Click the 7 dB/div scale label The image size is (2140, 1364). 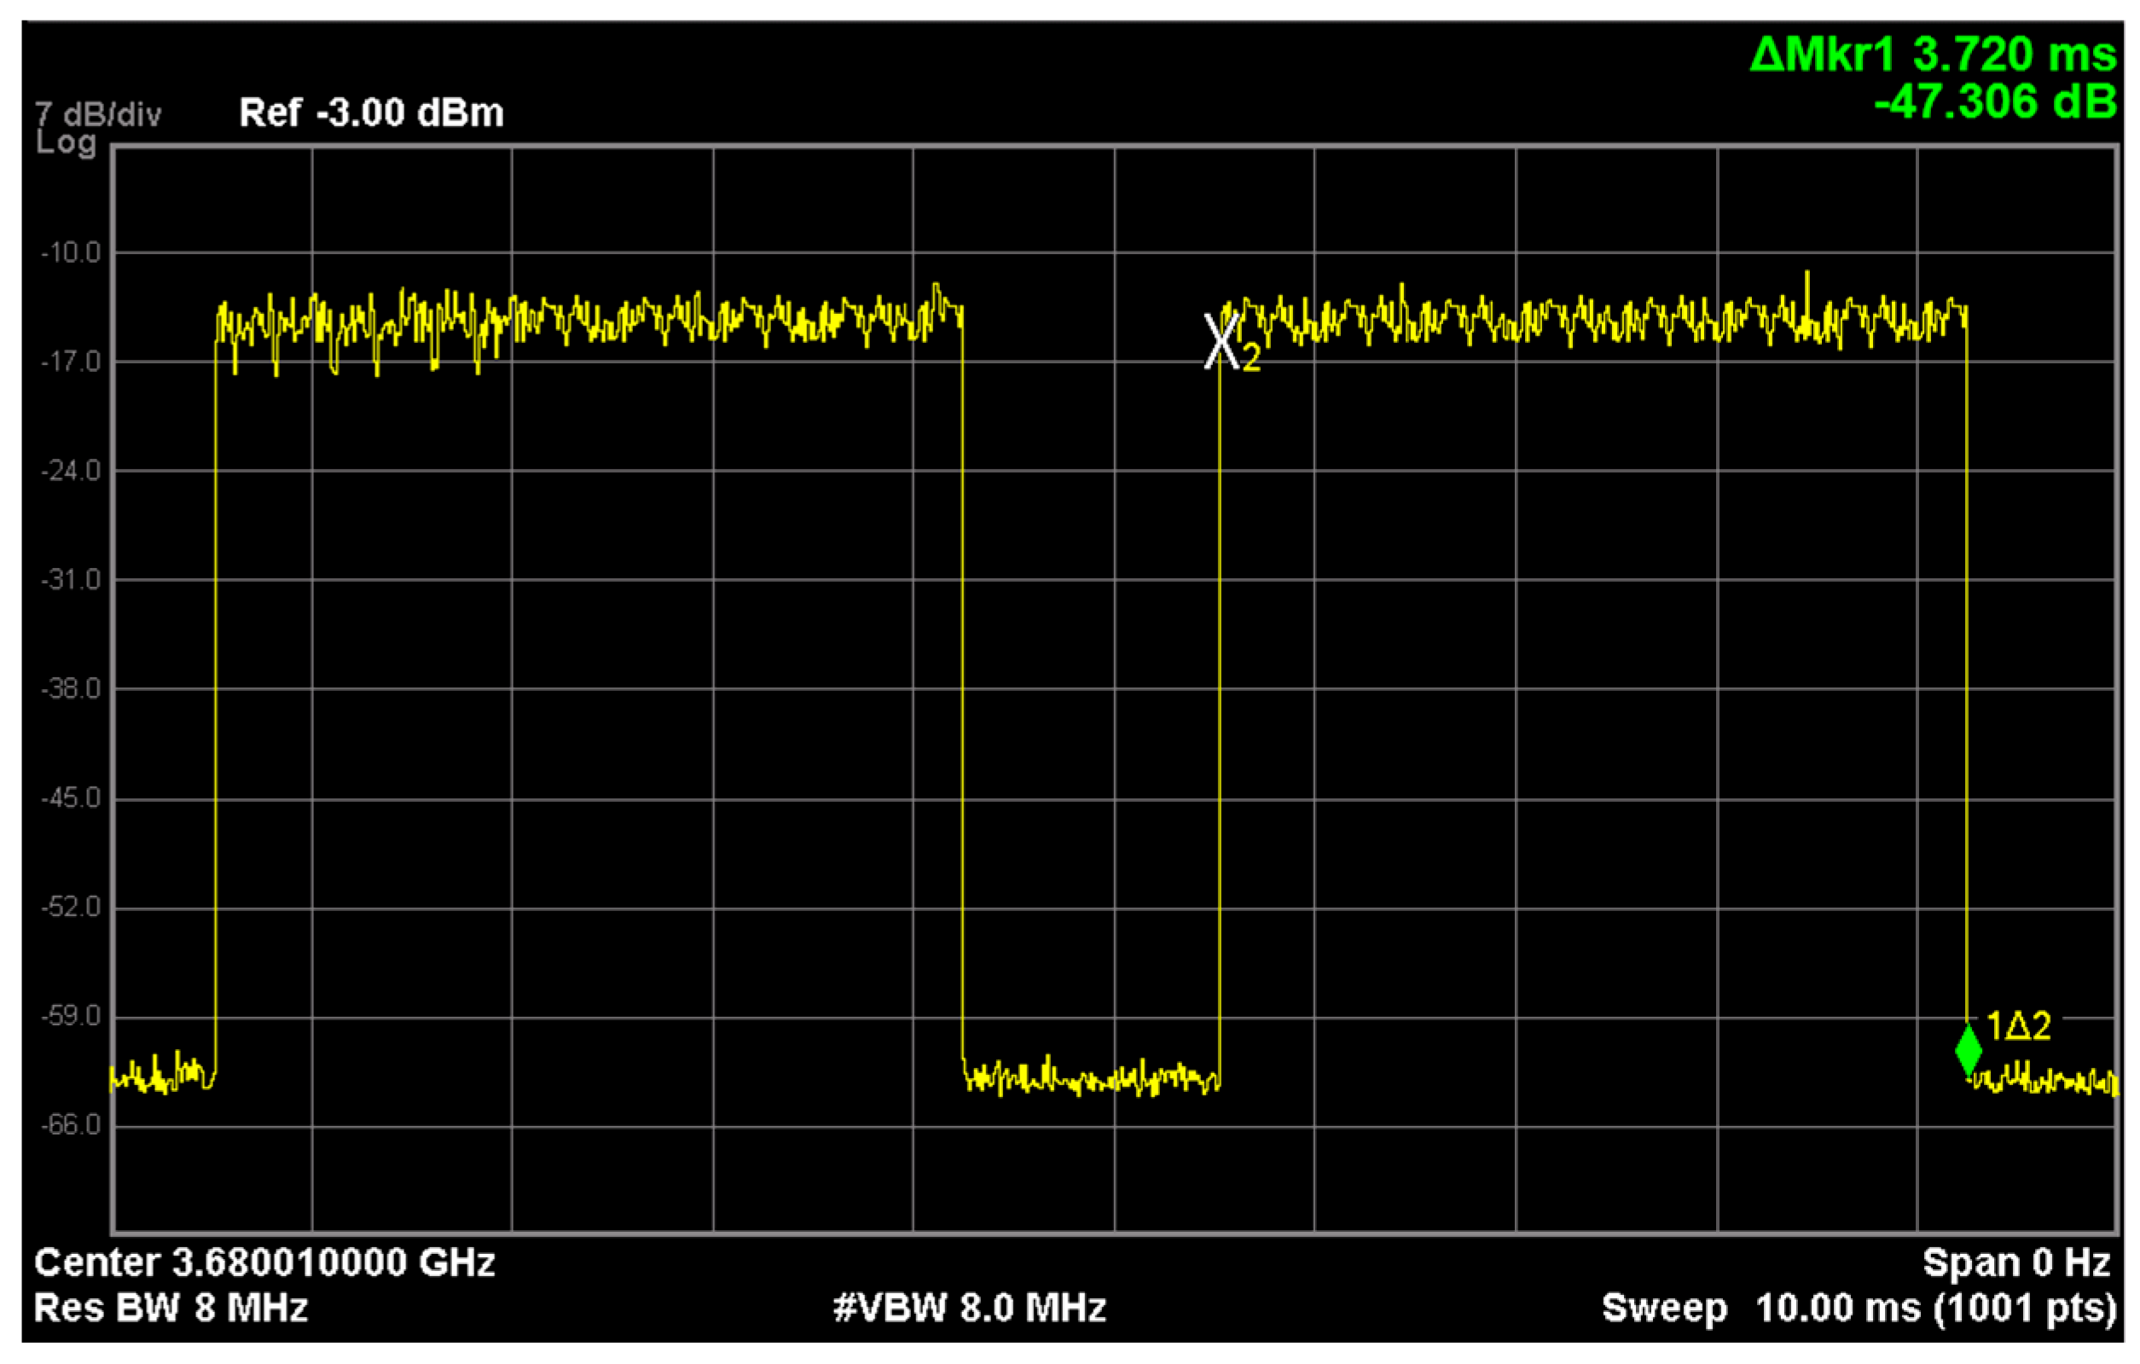coord(98,114)
